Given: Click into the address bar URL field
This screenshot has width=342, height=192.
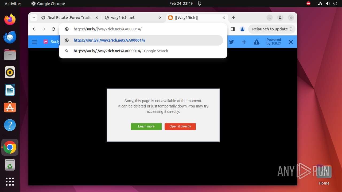Looking at the screenshot, I should (143, 29).
